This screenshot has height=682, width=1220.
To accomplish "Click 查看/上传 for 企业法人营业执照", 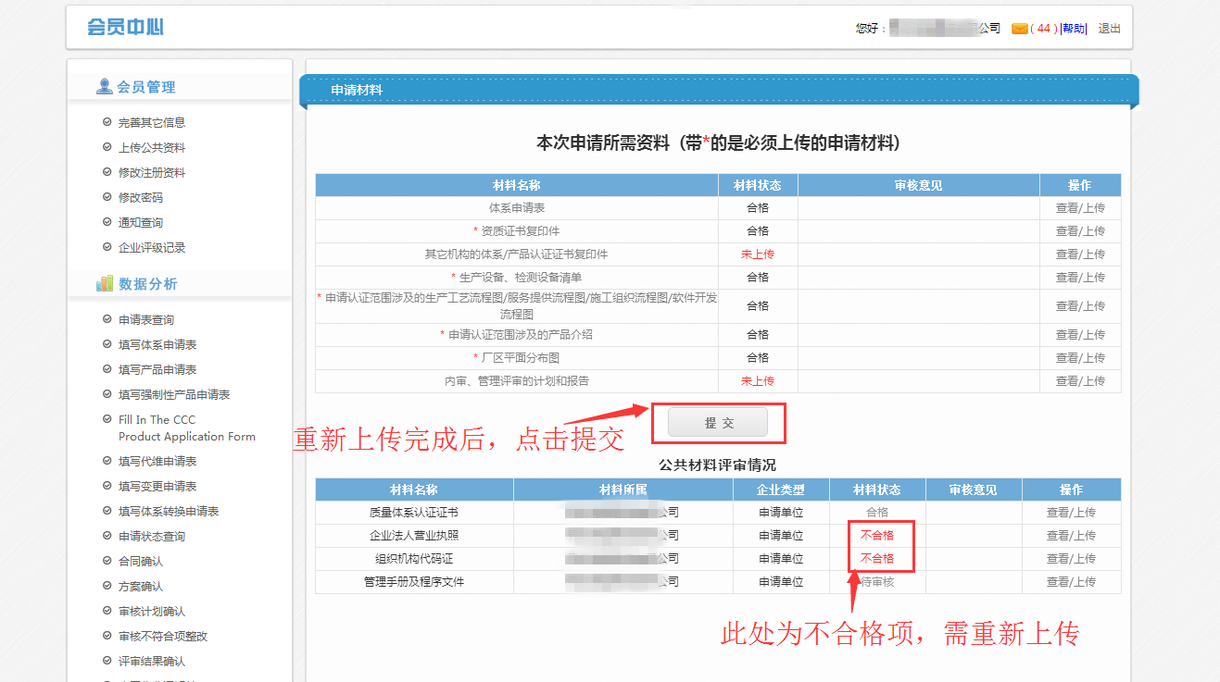I will pyautogui.click(x=1071, y=535).
